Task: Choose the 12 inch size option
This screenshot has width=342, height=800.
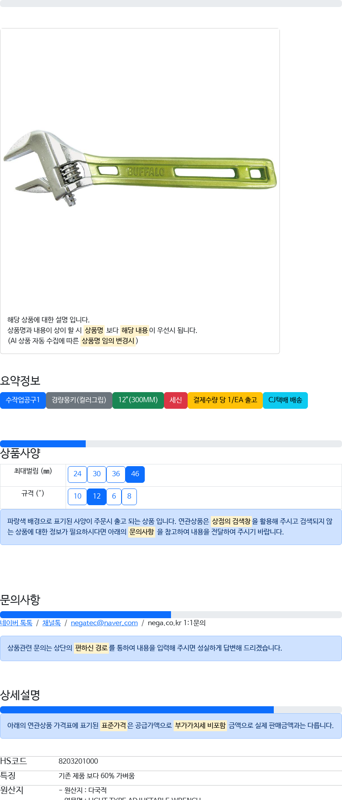Action: point(97,496)
